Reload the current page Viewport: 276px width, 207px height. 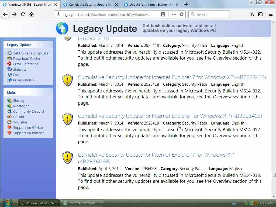click(23, 15)
